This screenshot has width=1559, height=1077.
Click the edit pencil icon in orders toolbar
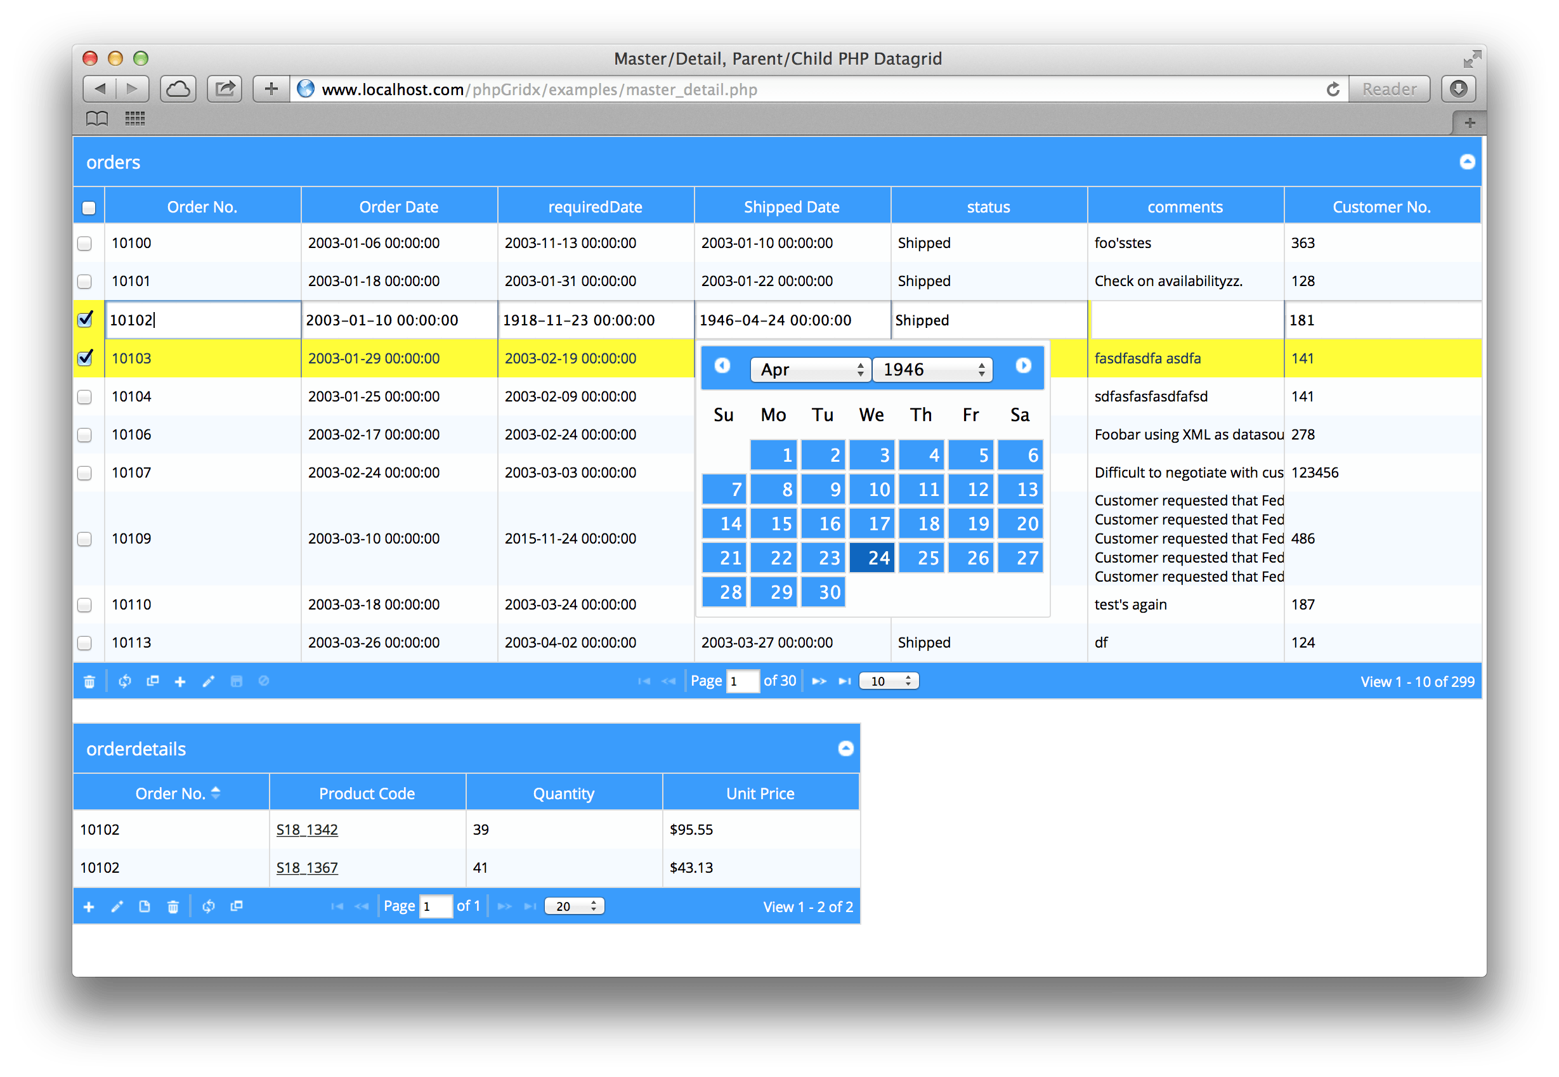coord(209,682)
